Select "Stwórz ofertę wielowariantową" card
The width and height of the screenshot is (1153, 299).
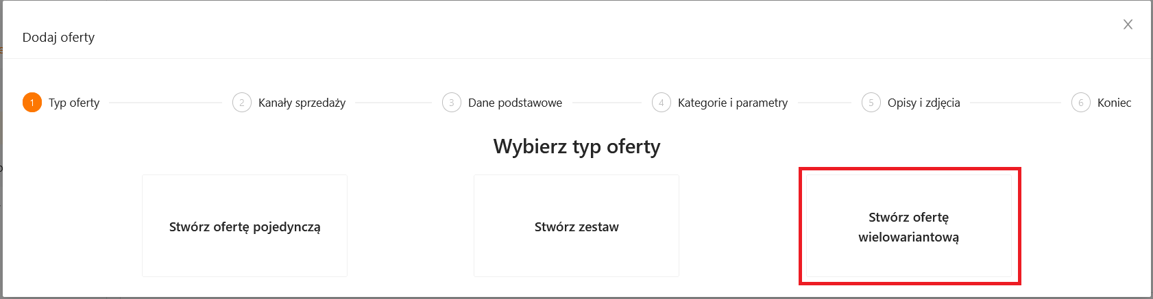tap(909, 226)
